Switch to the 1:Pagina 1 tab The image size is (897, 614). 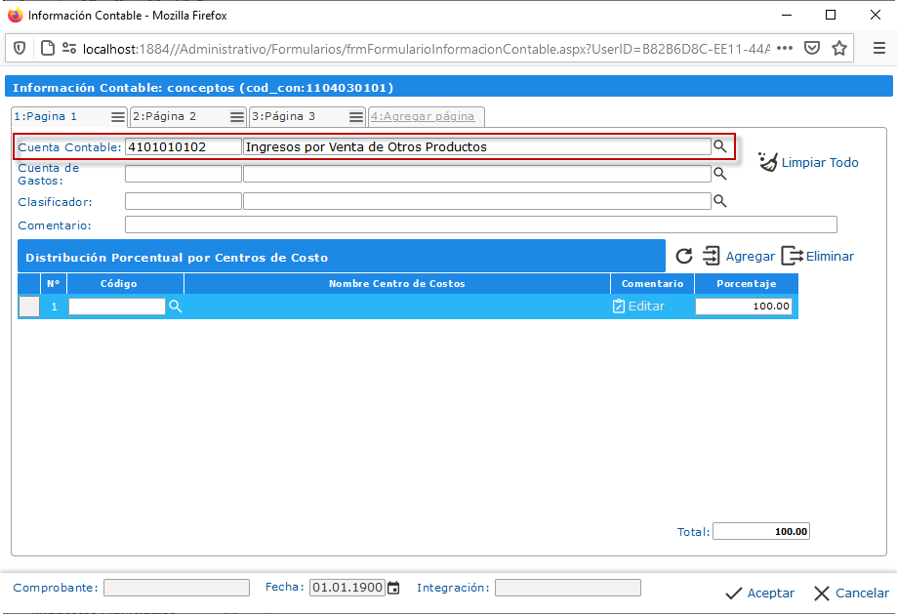coord(46,116)
